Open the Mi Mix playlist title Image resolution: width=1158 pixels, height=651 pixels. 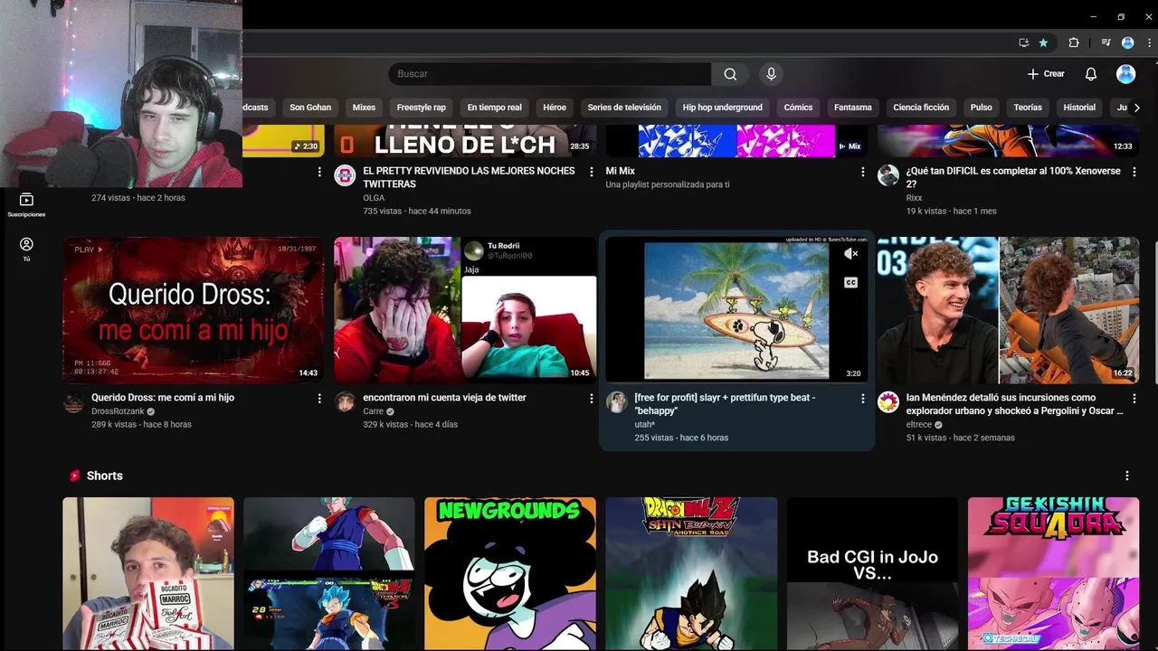[x=620, y=171]
